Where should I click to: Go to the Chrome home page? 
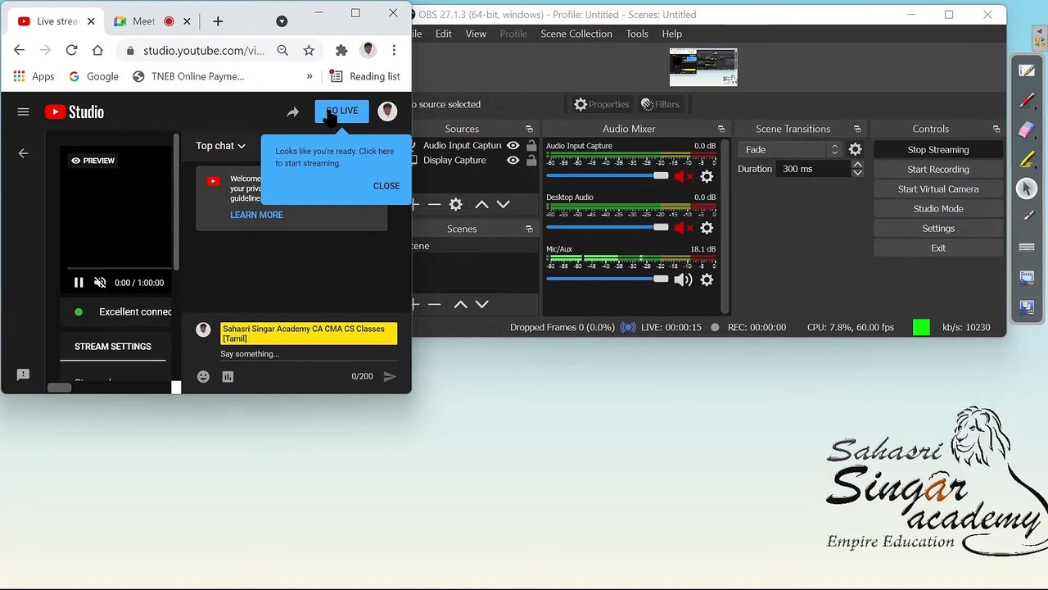tap(97, 51)
